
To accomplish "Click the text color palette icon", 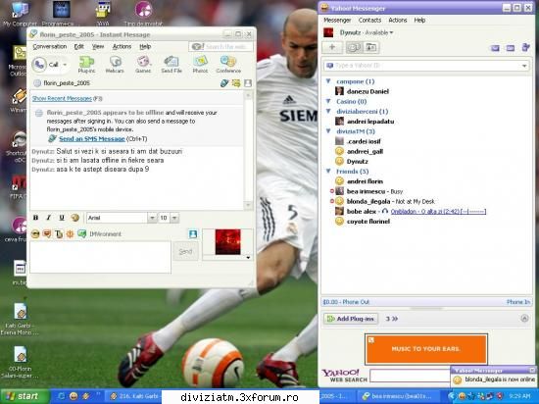I will (74, 218).
